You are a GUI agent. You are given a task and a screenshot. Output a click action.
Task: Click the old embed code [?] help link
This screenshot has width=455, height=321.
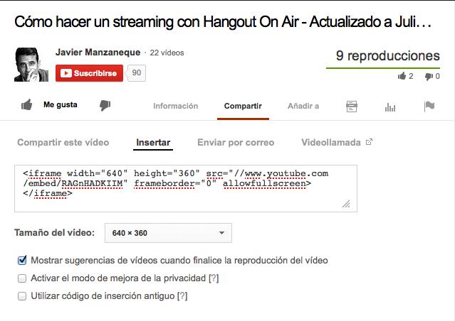182,296
